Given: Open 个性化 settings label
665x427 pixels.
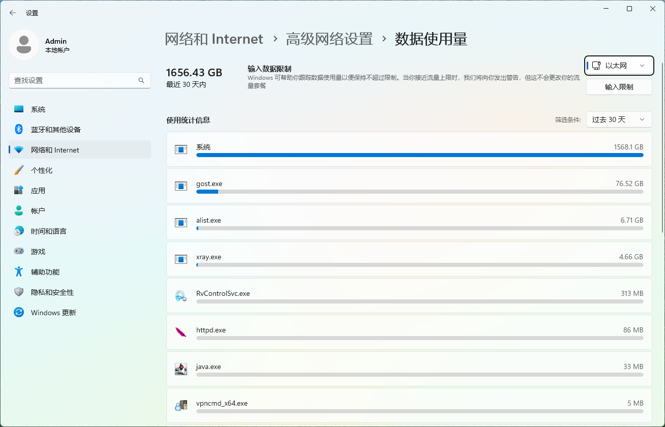Looking at the screenshot, I should [x=42, y=170].
